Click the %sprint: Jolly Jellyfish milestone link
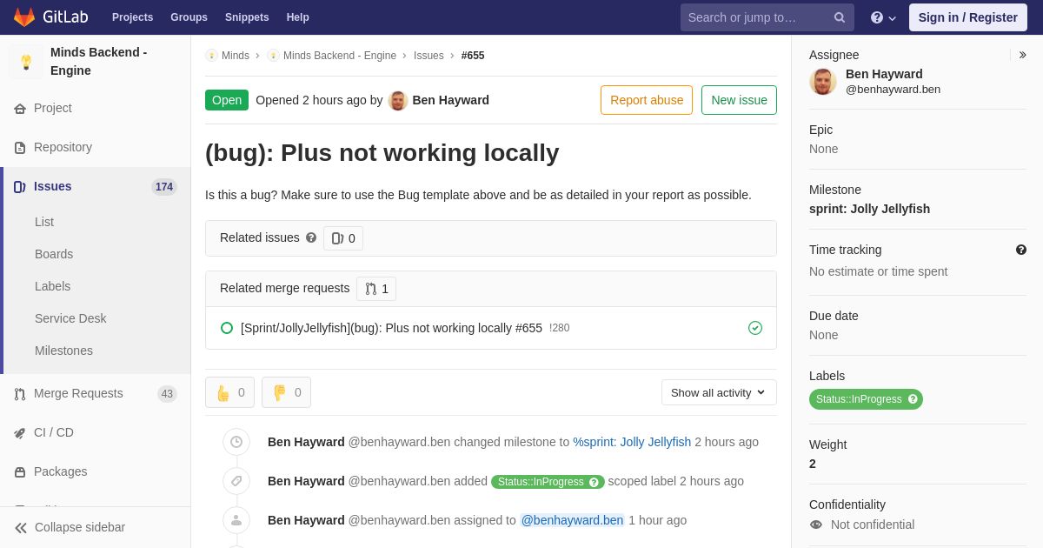 (x=632, y=442)
